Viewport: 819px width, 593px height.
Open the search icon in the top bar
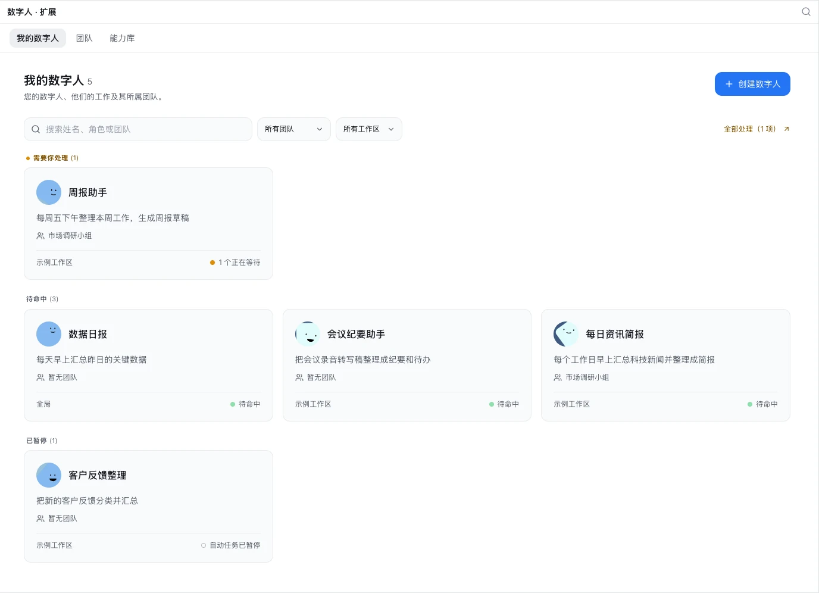click(806, 12)
